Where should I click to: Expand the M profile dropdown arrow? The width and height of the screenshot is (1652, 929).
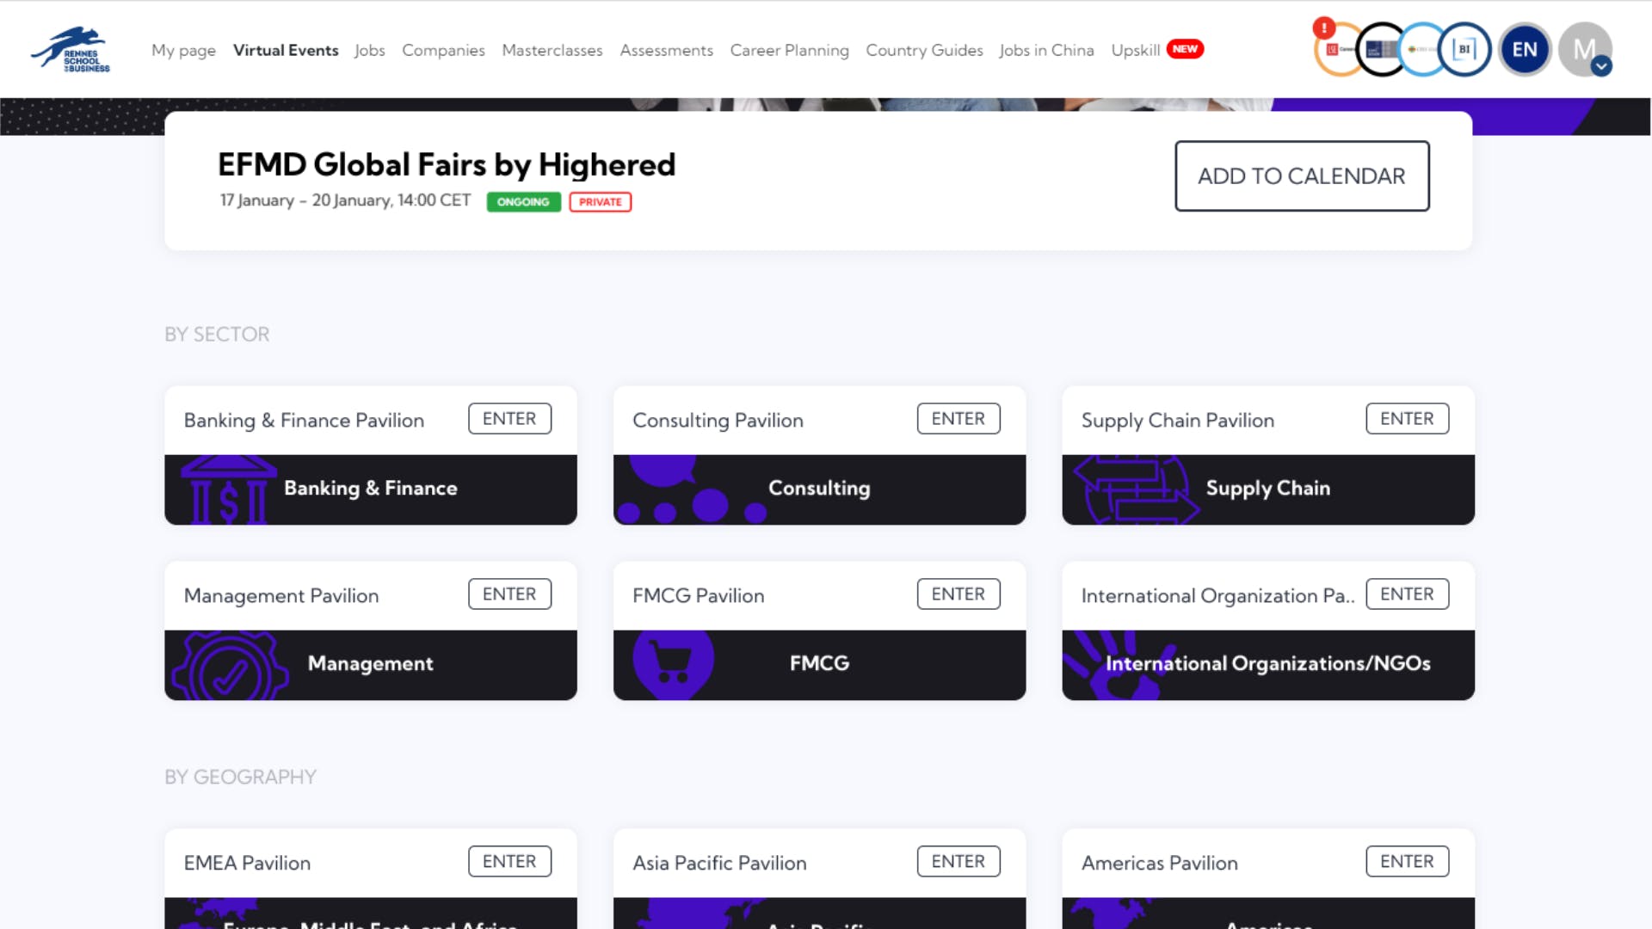(1600, 66)
